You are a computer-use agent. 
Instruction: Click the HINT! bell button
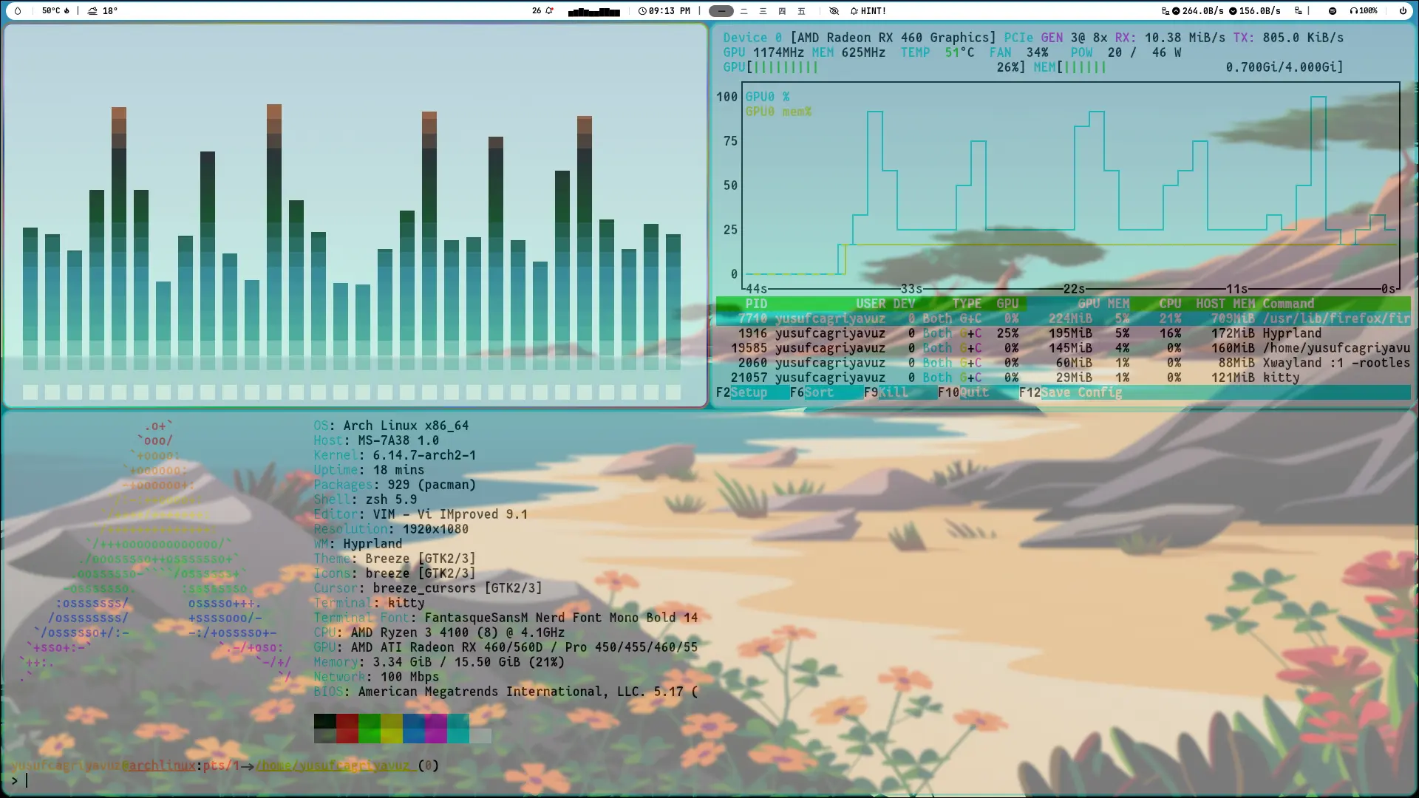pos(868,11)
